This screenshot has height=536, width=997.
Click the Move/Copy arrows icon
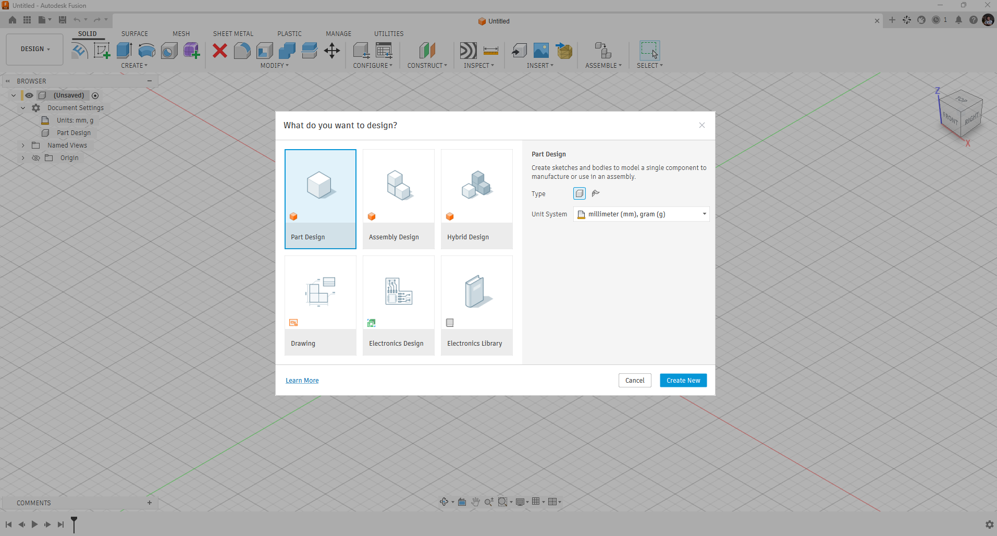332,51
